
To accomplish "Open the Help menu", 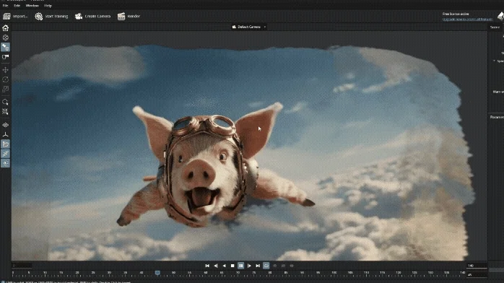I will (x=48, y=6).
